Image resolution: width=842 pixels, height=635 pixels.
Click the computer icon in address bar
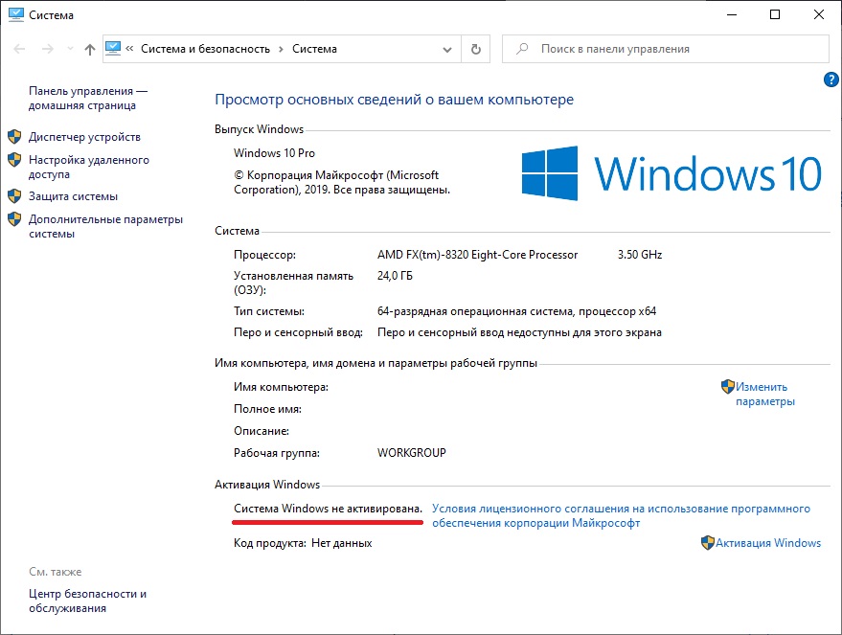[113, 48]
